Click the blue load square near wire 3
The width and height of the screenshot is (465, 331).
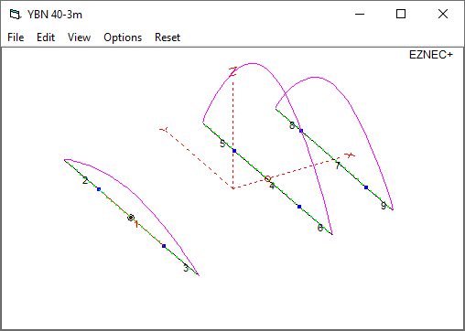point(164,246)
